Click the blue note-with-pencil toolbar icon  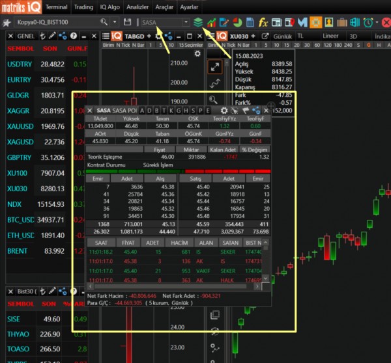(x=224, y=22)
